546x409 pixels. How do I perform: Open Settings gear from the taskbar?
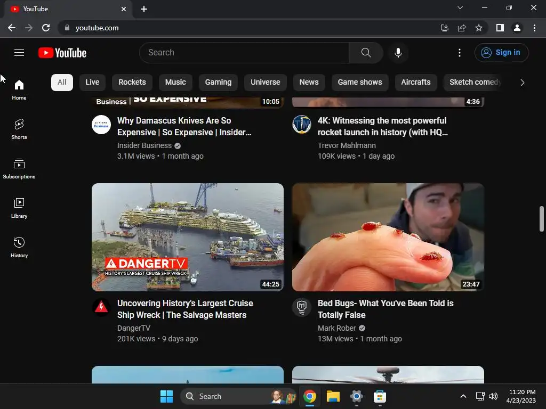pyautogui.click(x=356, y=396)
